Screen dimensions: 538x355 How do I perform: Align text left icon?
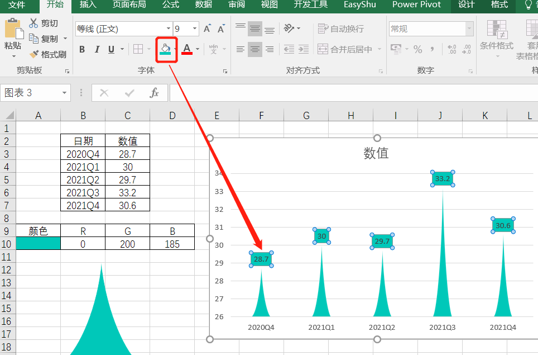240,49
